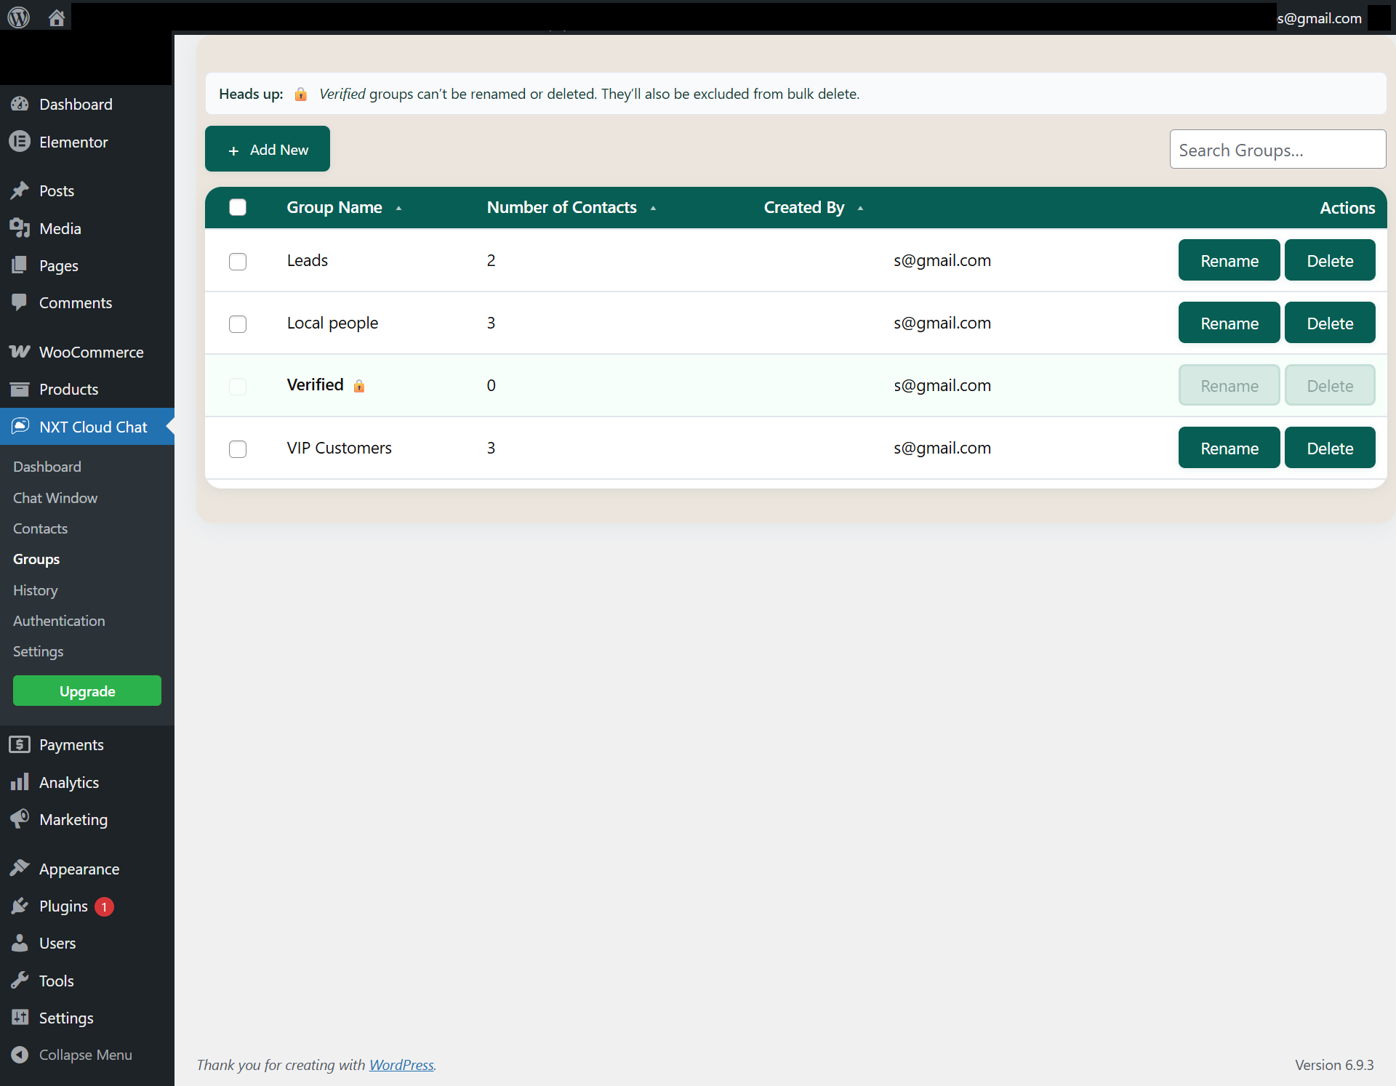Select the NXT Cloud Chat chat-bubble icon
The image size is (1396, 1086).
coord(20,427)
